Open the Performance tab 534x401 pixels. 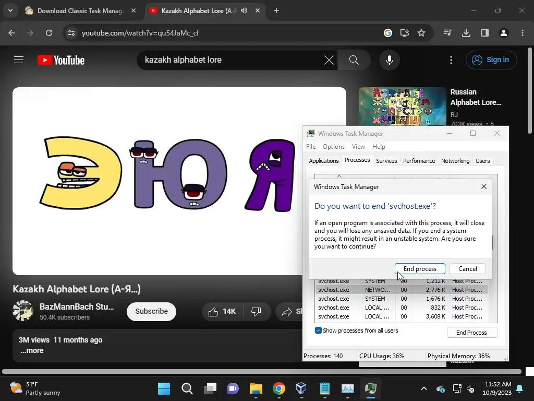point(419,161)
